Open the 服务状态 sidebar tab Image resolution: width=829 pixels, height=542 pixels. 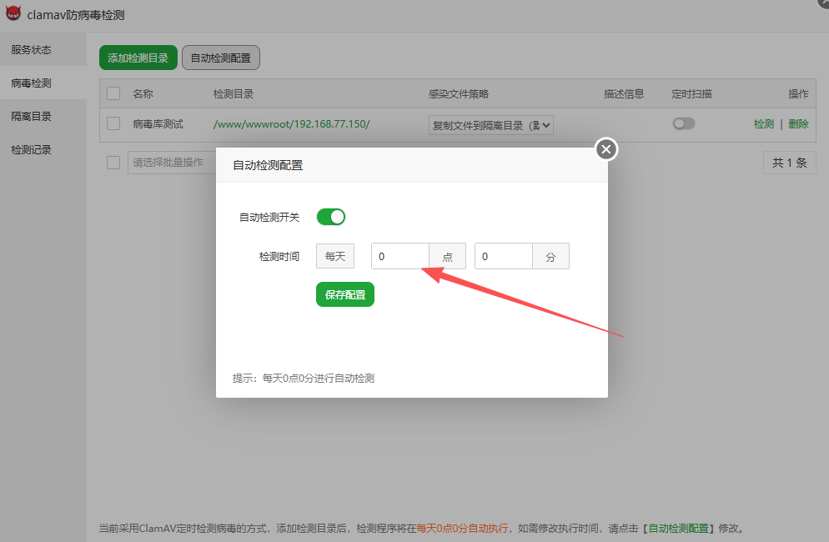click(x=32, y=50)
